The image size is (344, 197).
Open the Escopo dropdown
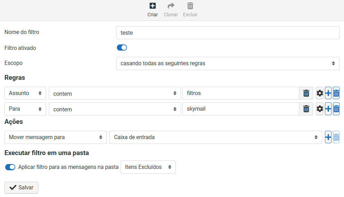tap(228, 63)
